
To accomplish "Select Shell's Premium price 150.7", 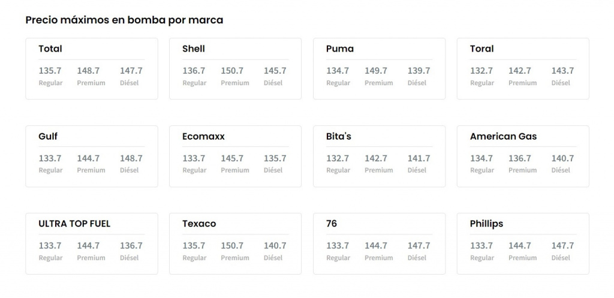I will (232, 71).
